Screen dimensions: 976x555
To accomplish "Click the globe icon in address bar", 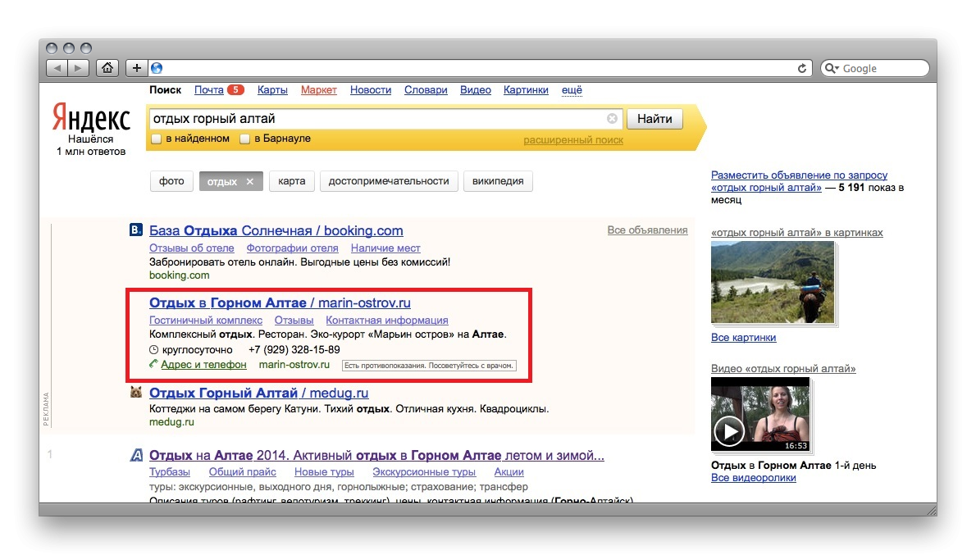I will [x=157, y=68].
